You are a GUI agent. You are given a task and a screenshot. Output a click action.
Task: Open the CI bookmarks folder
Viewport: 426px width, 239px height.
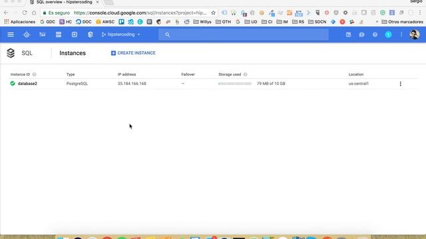[267, 22]
